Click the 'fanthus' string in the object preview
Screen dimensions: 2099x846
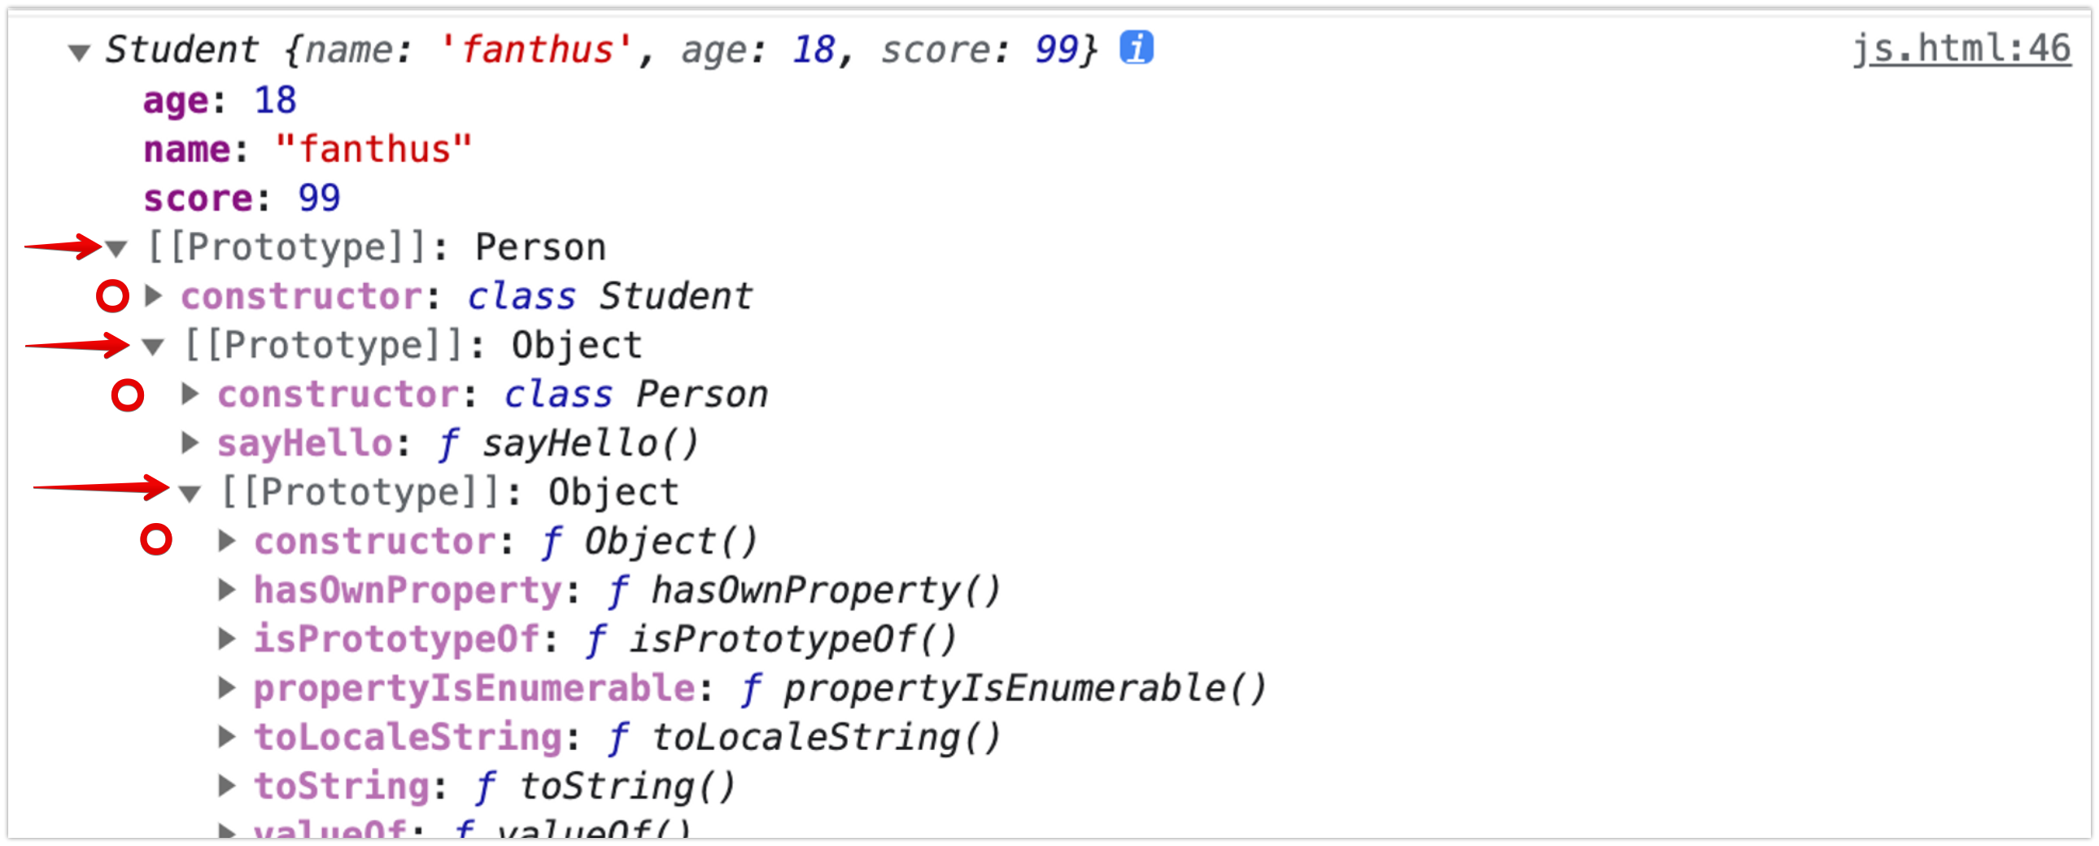(x=536, y=50)
